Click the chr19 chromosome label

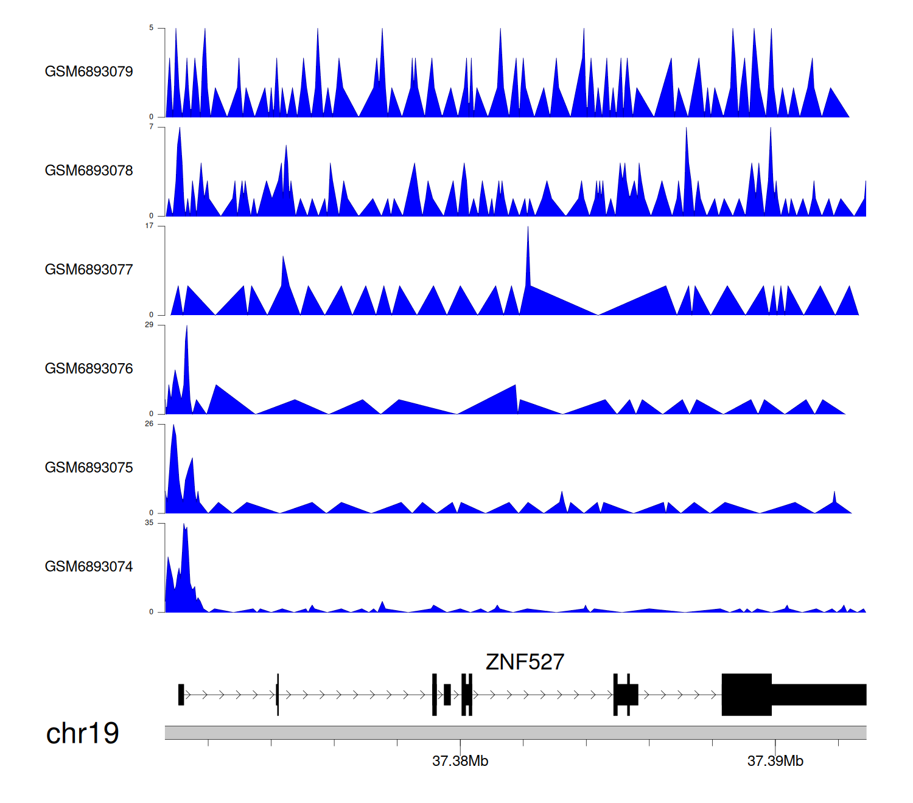(x=82, y=734)
